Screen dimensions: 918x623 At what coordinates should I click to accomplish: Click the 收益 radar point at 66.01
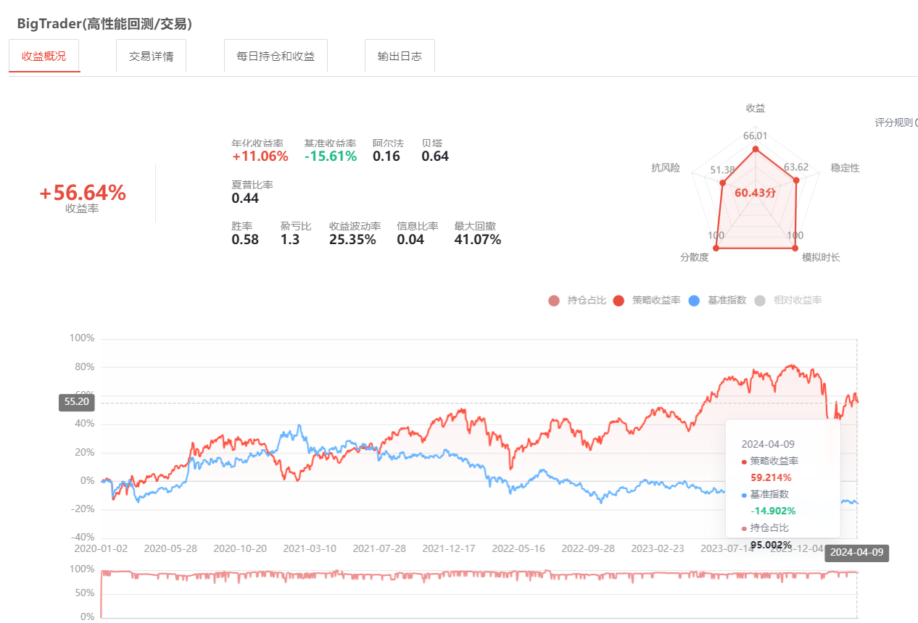coord(756,149)
